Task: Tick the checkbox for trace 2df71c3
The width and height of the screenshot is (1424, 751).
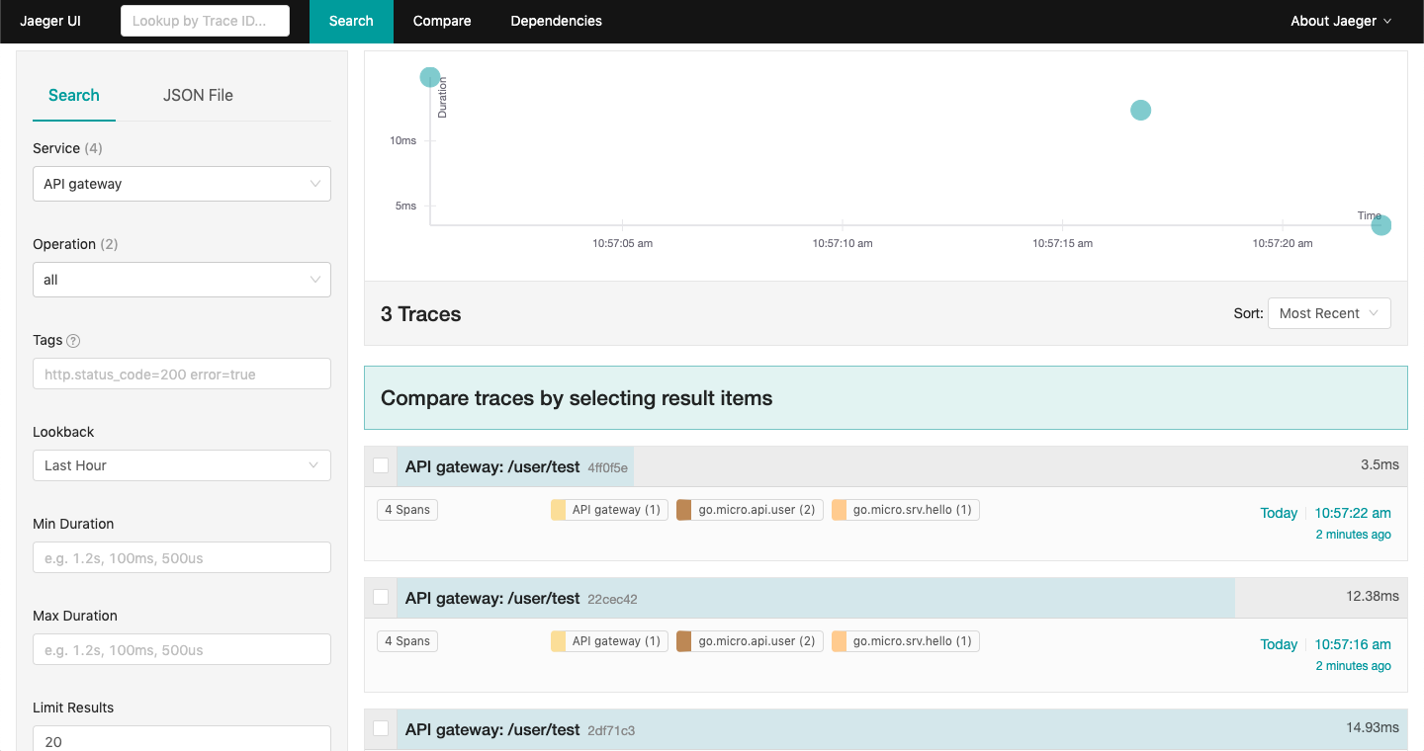Action: [381, 728]
